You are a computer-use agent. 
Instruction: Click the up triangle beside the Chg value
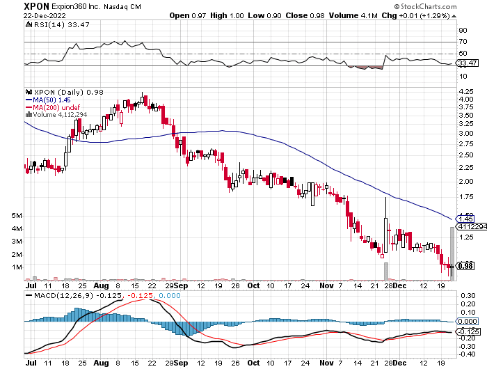point(454,16)
